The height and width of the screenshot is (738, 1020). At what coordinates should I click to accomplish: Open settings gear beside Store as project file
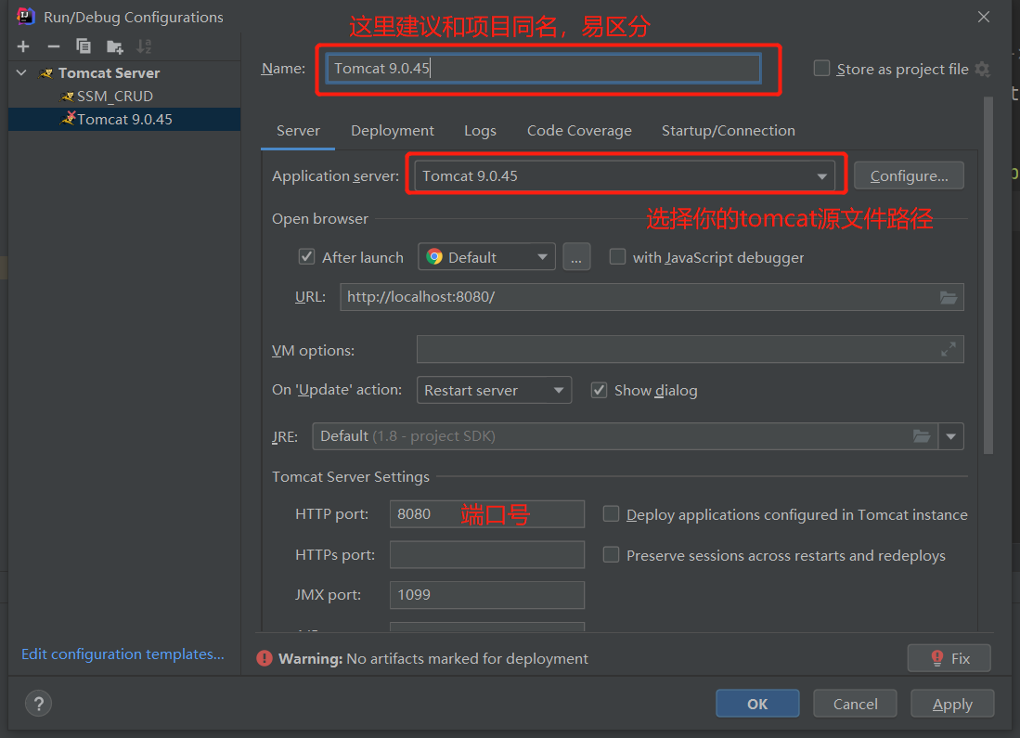point(982,69)
